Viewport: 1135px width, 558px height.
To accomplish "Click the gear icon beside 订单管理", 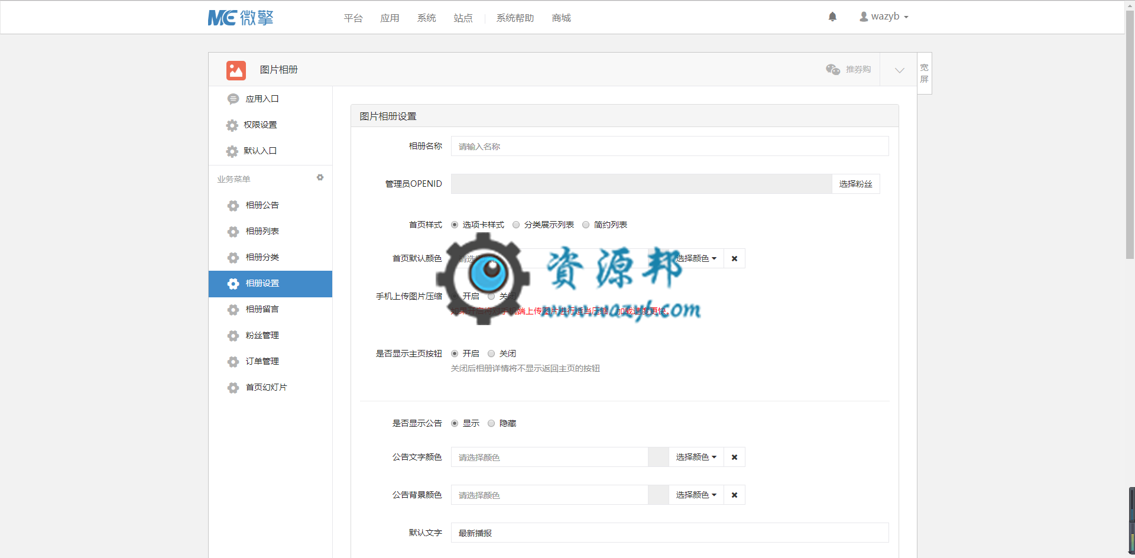I will [234, 362].
